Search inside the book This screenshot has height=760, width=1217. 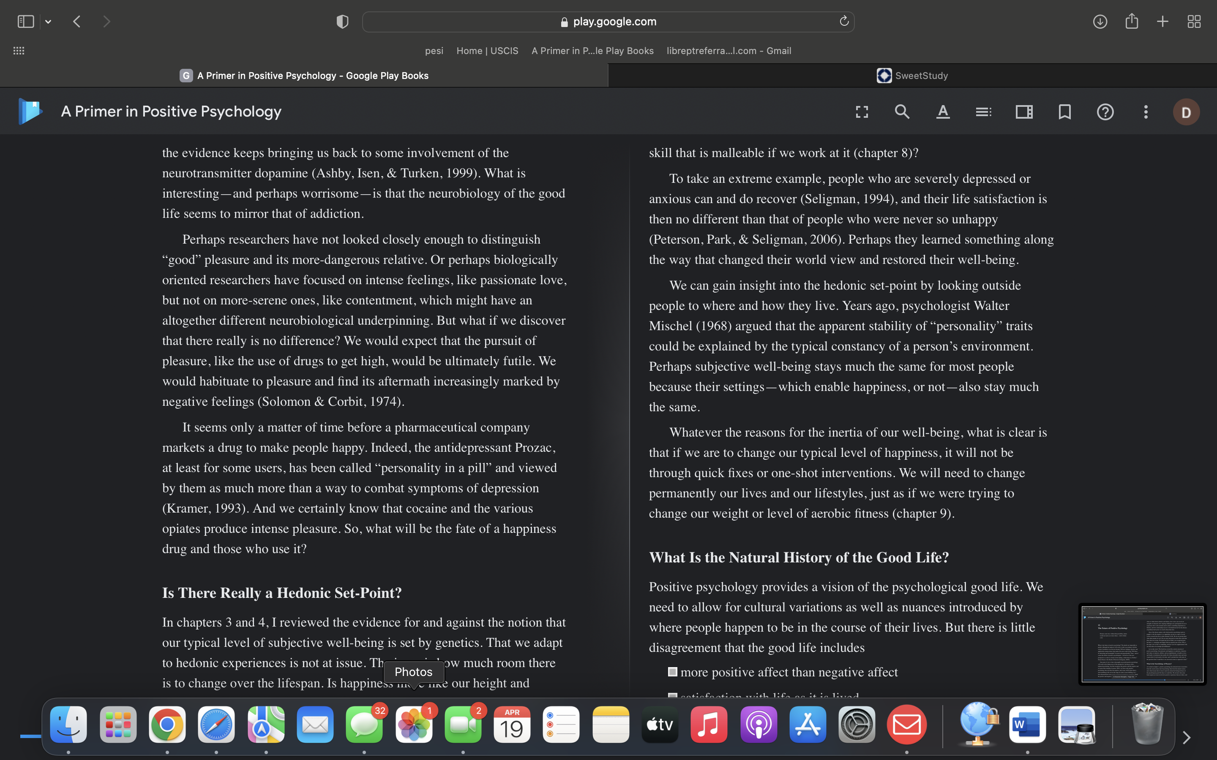click(x=902, y=111)
